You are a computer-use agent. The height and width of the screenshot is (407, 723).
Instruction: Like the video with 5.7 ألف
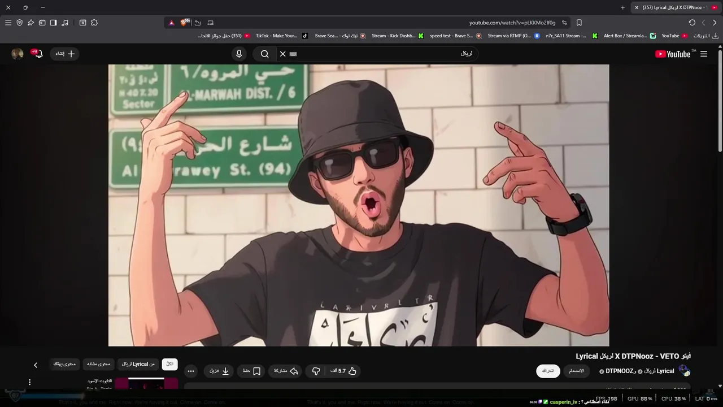[x=344, y=371]
